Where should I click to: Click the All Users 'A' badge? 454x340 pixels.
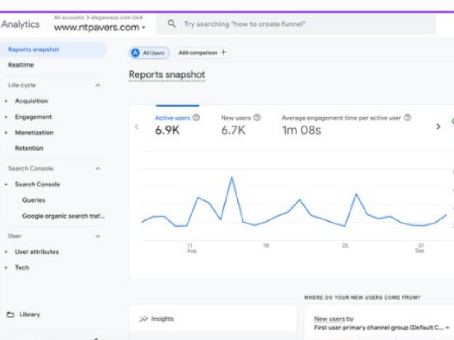135,53
